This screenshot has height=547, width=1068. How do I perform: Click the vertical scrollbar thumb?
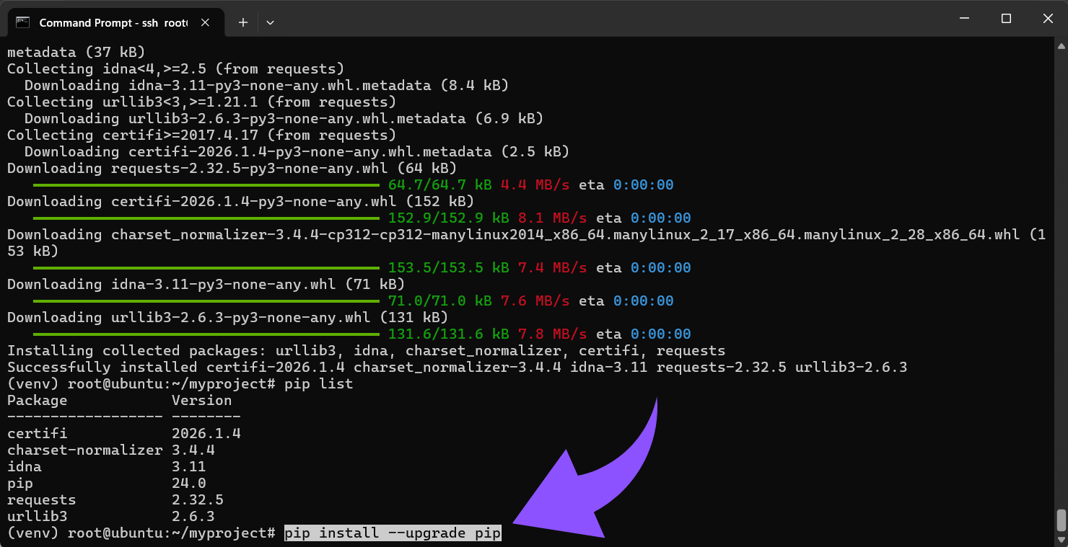click(x=1061, y=519)
